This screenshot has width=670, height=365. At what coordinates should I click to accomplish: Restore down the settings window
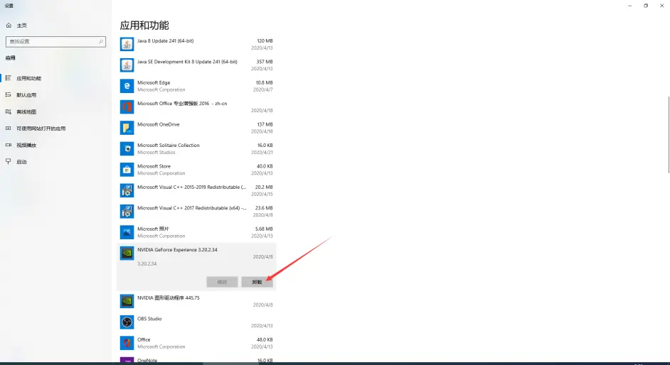coord(646,6)
